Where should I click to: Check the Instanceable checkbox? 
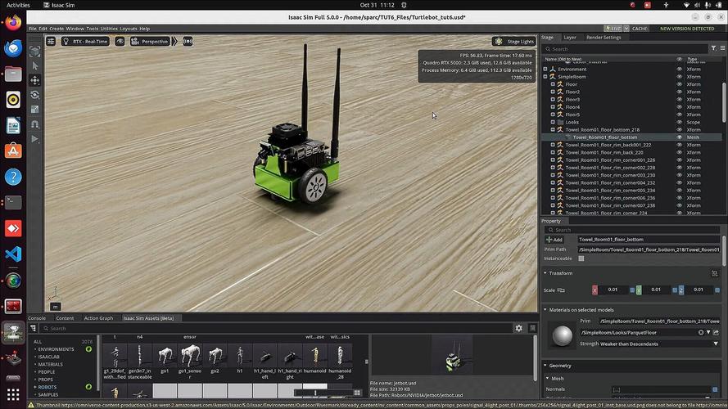[x=581, y=258]
